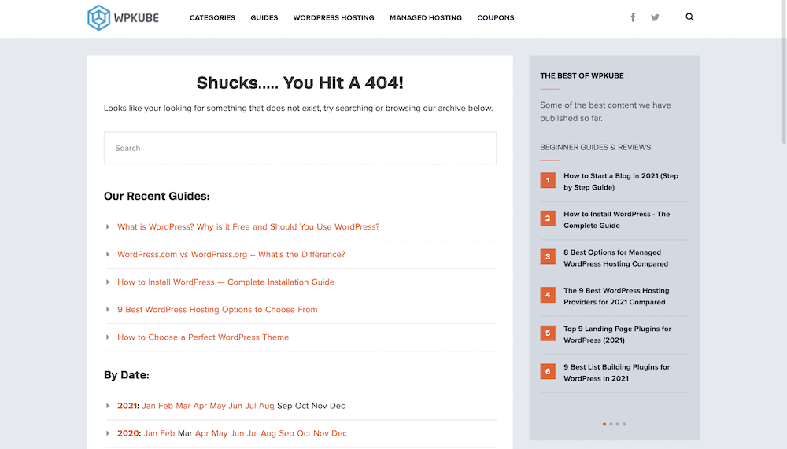
Task: Open 'Top 9 Landing Page Plugins' article
Action: 617,334
